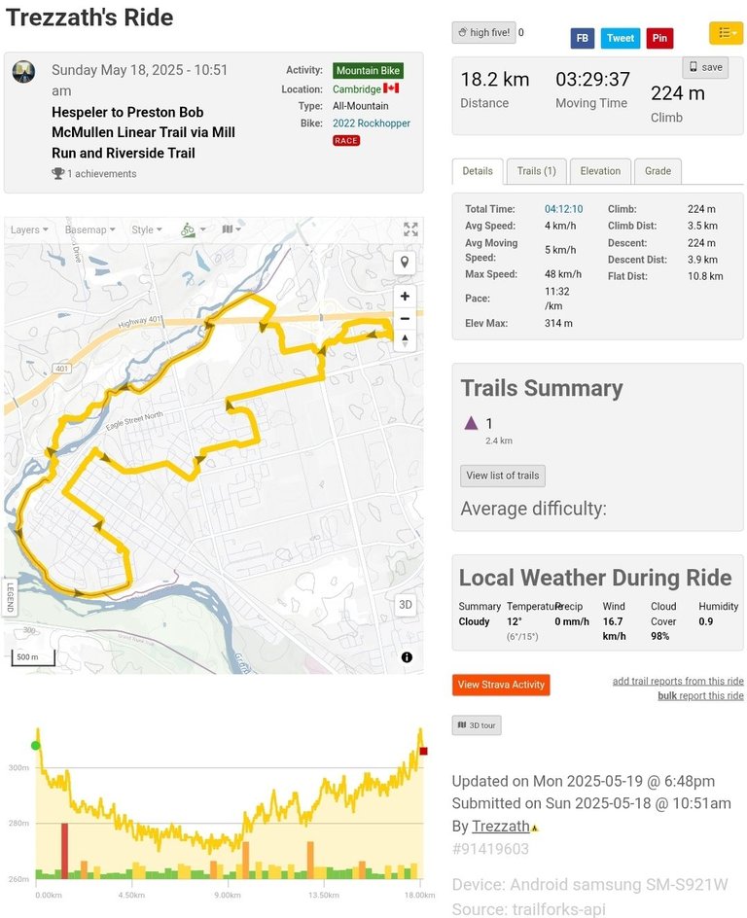Click the map fullscreen expand icon
747x918 pixels.
410,229
